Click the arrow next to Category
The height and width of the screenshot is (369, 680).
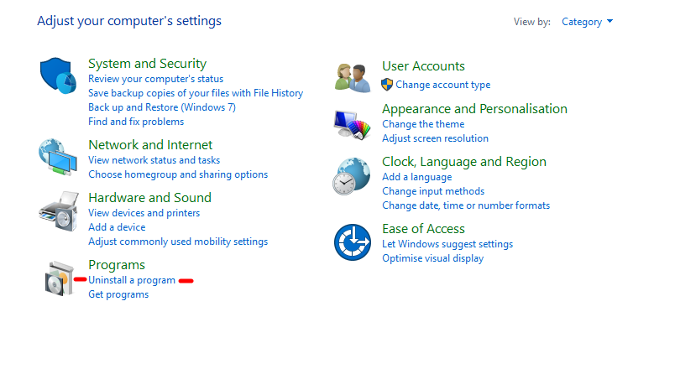click(x=609, y=21)
